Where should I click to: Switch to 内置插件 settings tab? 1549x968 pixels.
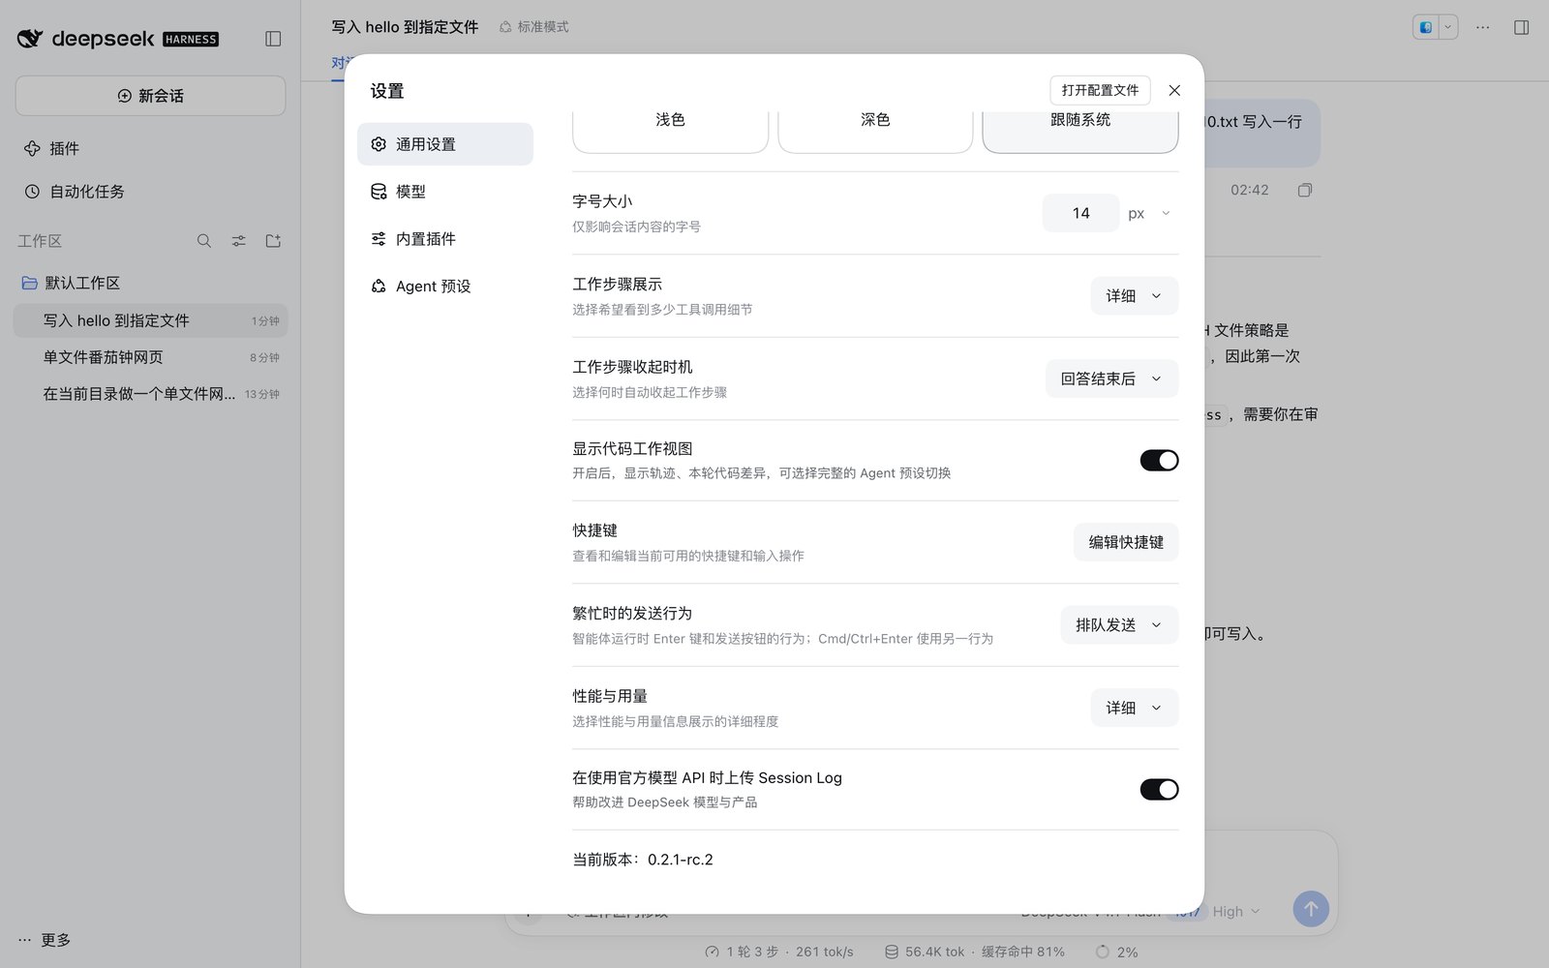coord(445,239)
